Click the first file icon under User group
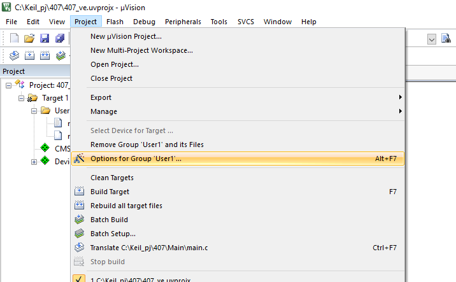Image resolution: width=456 pixels, height=282 pixels. click(58, 123)
